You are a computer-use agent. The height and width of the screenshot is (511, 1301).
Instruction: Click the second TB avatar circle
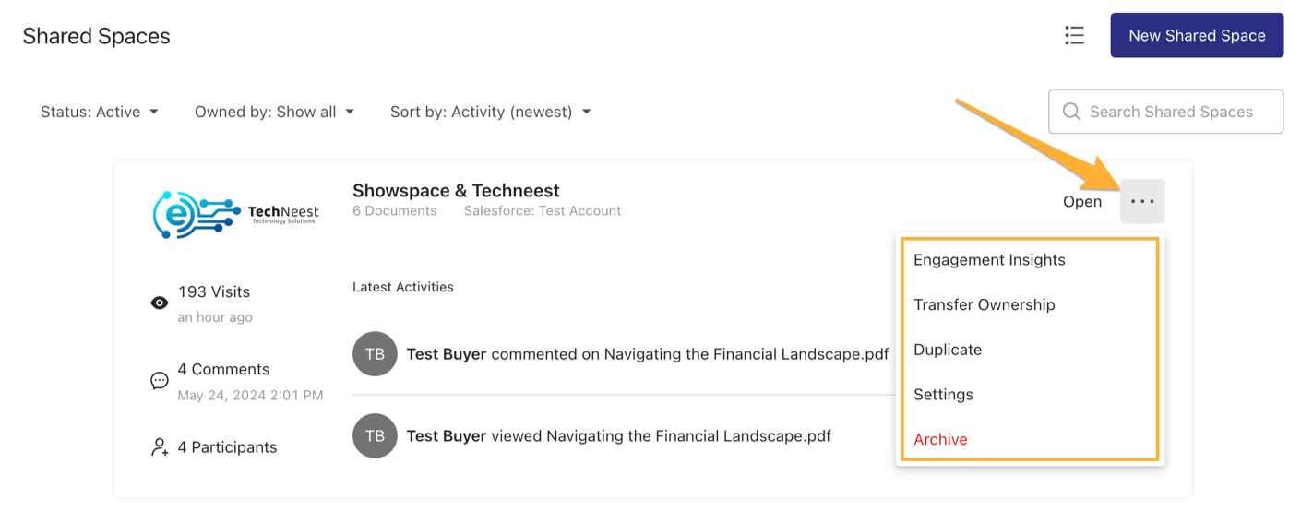[x=375, y=436]
